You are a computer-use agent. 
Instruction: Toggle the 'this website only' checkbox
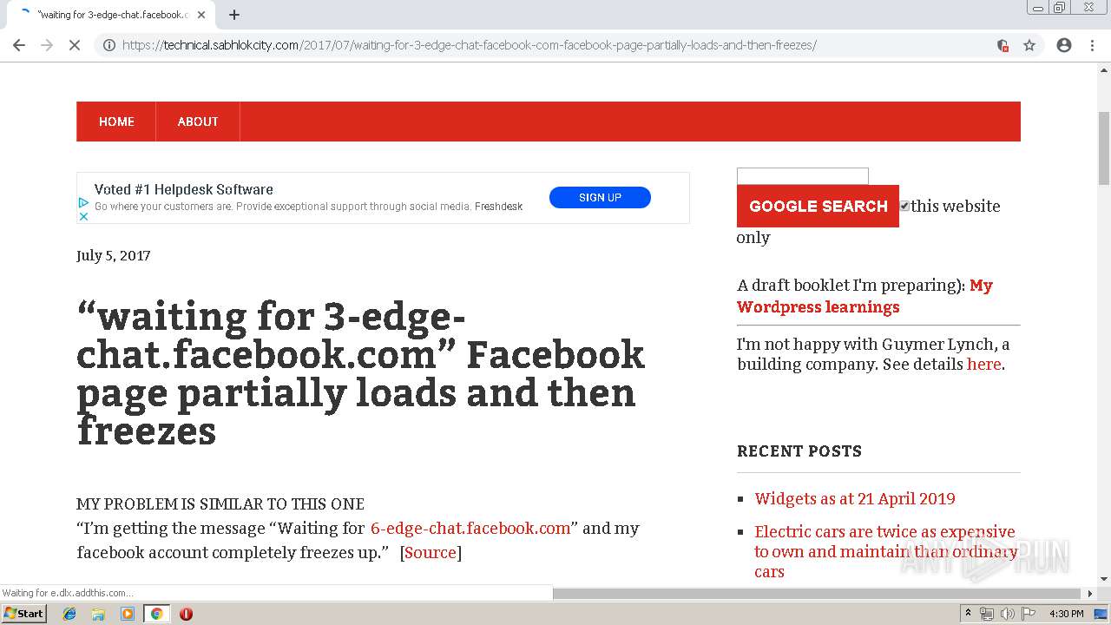[904, 206]
